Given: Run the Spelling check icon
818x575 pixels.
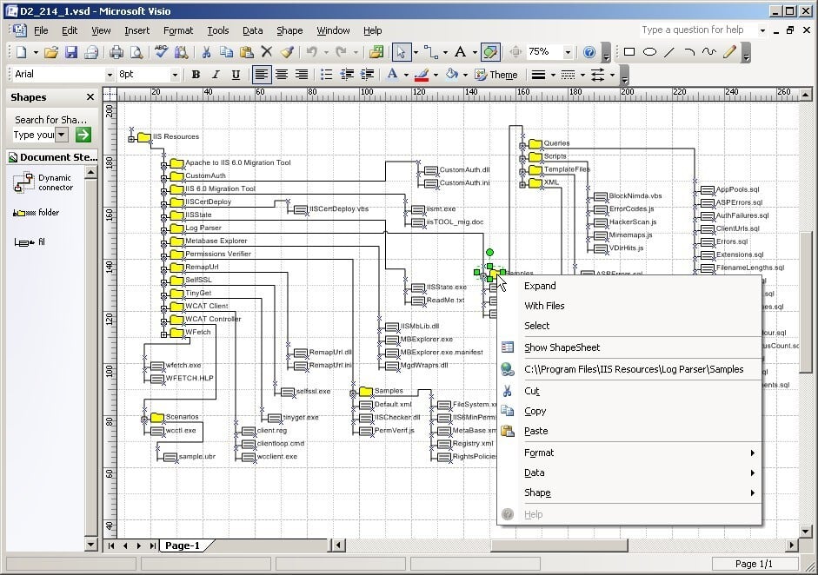Looking at the screenshot, I should pyautogui.click(x=161, y=52).
